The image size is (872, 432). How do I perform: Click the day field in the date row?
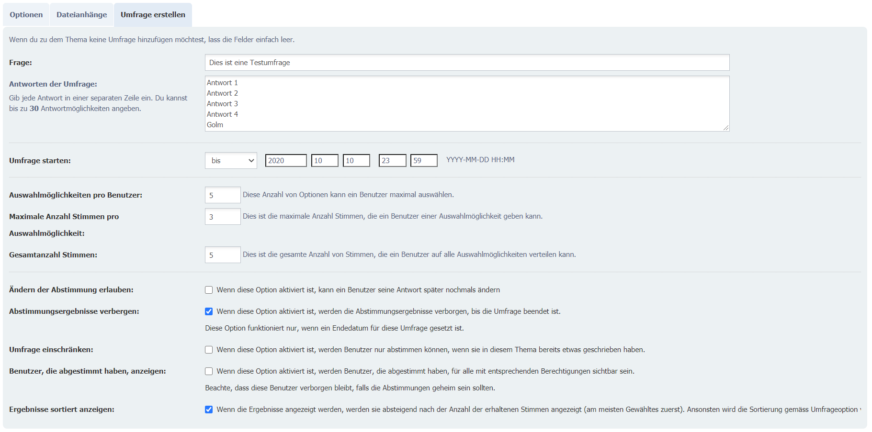(356, 161)
